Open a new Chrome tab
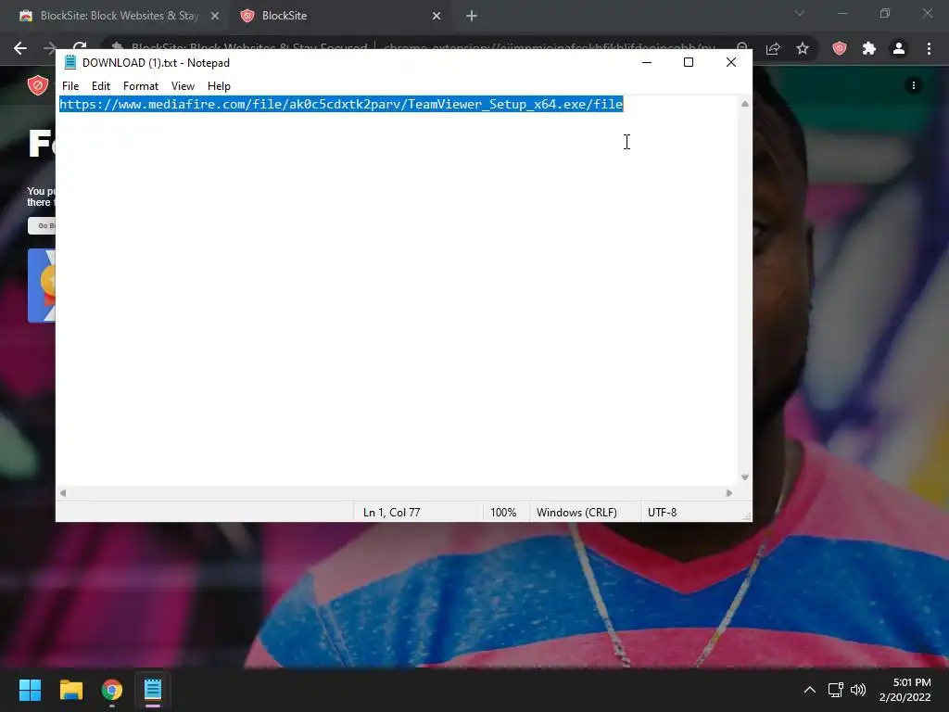This screenshot has width=949, height=712. click(x=472, y=16)
